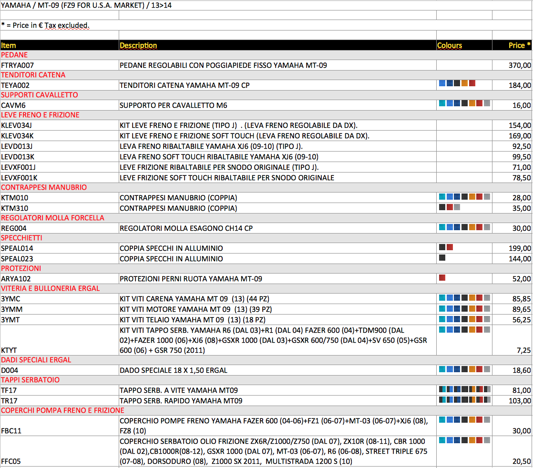
Task: Click LEVA FRENO SOFT TOUCH RIBALTABILE description
Action: 219,157
